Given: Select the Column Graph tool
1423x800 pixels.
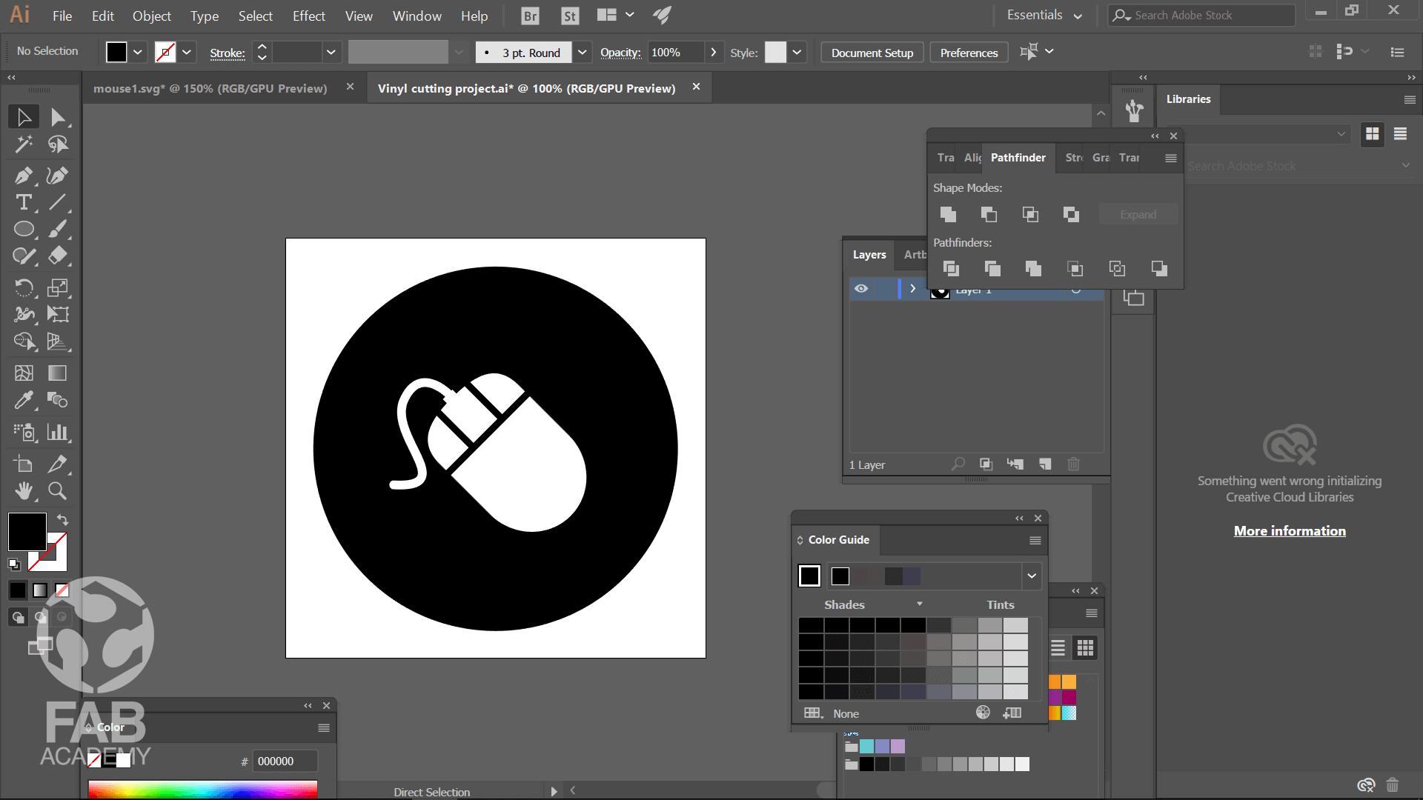Looking at the screenshot, I should point(58,432).
